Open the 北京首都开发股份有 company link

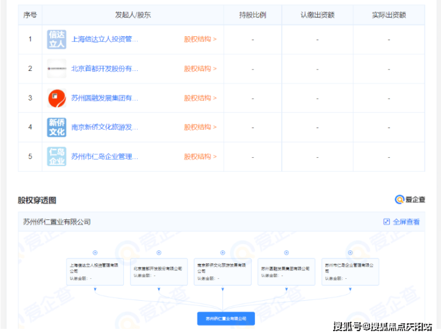(105, 69)
